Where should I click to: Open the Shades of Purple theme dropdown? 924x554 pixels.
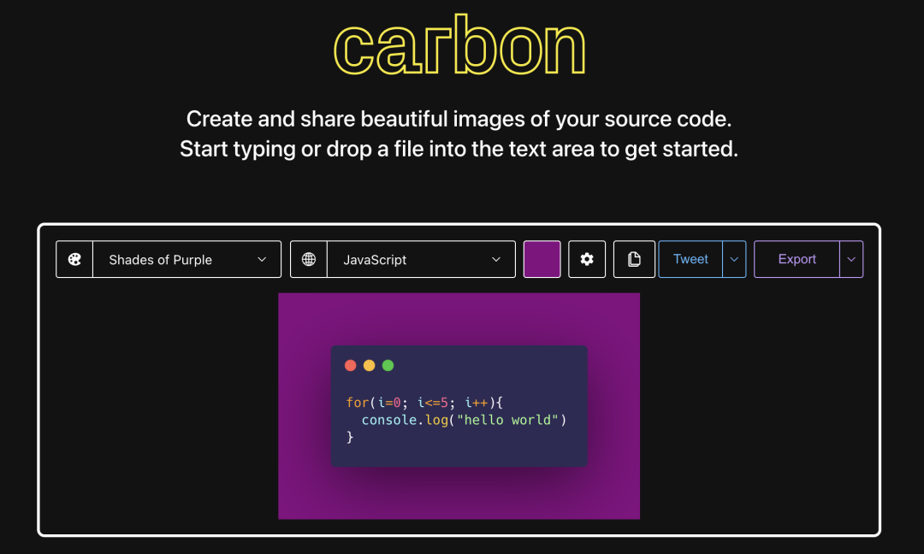pyautogui.click(x=187, y=259)
